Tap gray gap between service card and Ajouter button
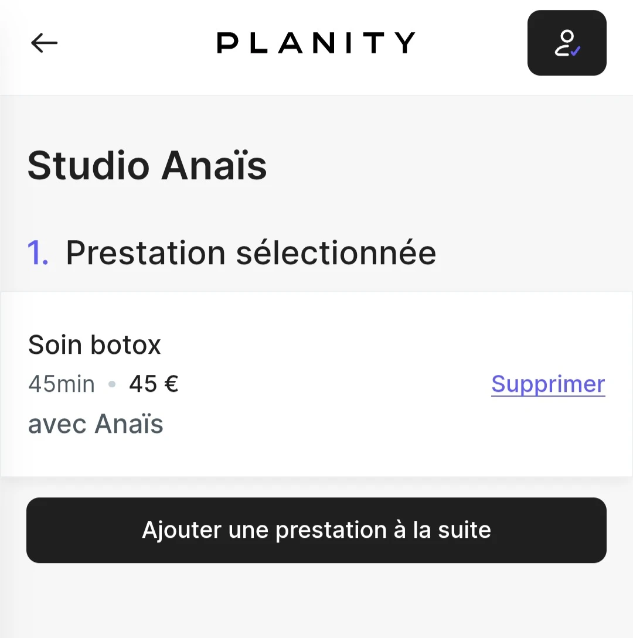The width and height of the screenshot is (633, 638). pyautogui.click(x=316, y=487)
